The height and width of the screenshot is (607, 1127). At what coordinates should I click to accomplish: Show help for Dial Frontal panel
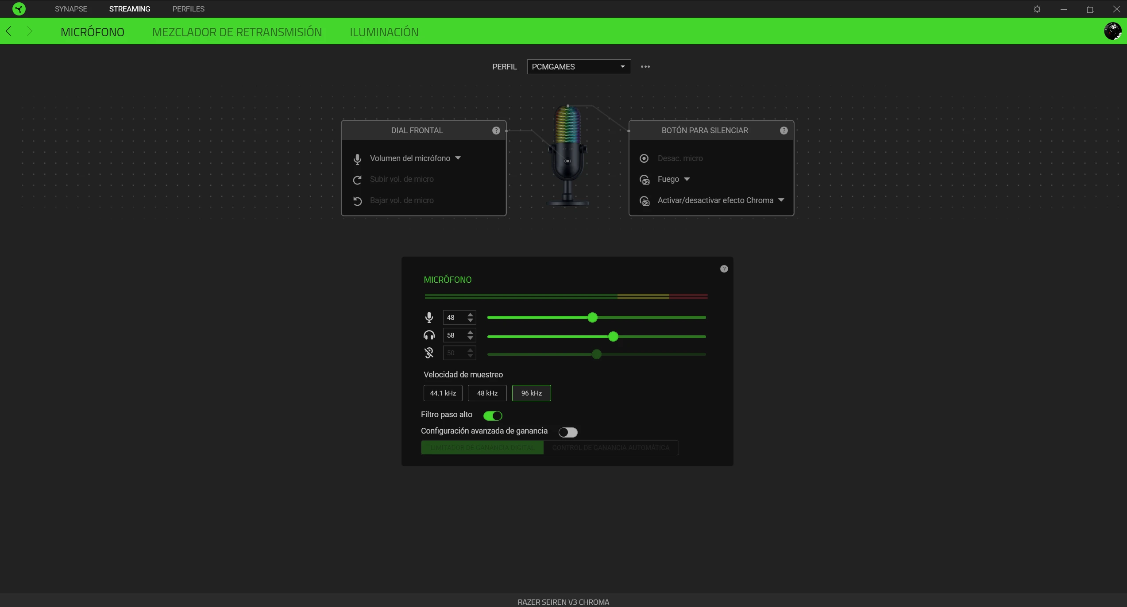coord(496,131)
